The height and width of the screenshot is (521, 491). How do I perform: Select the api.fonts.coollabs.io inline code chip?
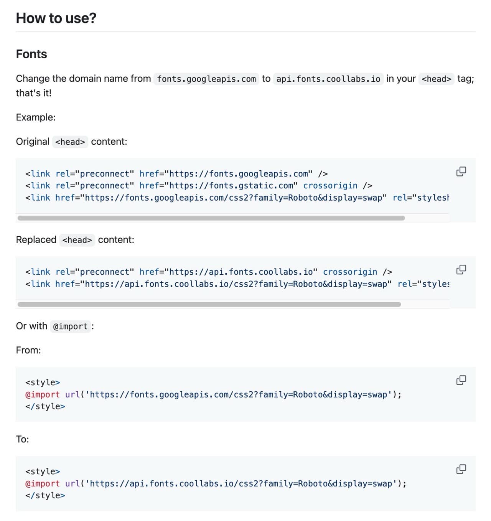click(x=328, y=79)
